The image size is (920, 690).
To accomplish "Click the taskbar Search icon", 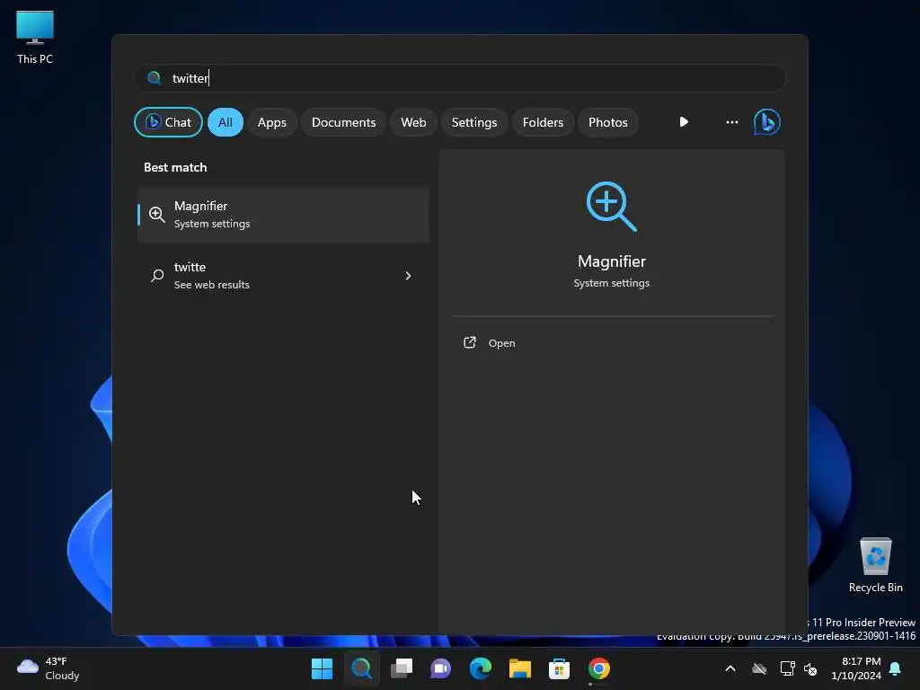I will (x=361, y=668).
